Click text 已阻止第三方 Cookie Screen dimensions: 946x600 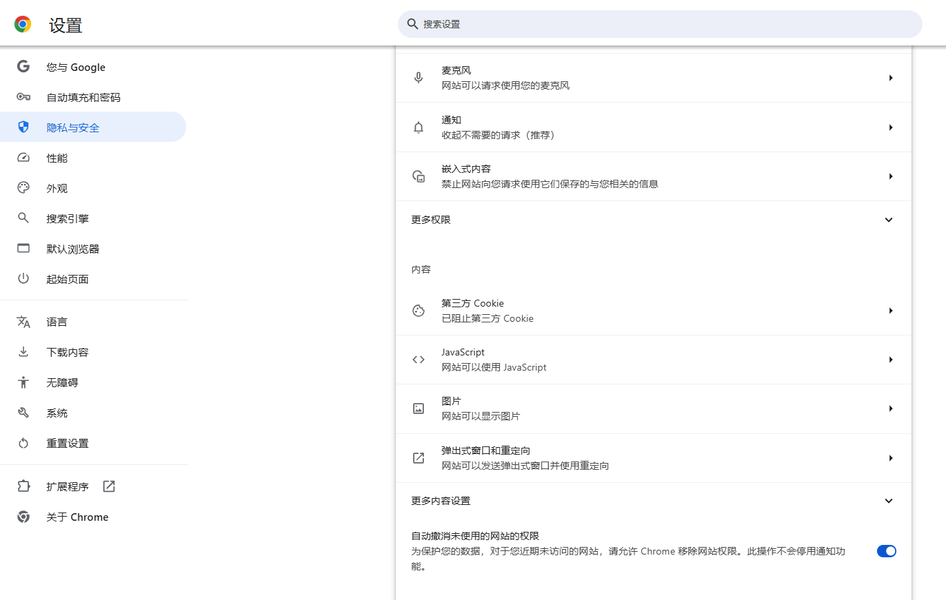pos(487,318)
